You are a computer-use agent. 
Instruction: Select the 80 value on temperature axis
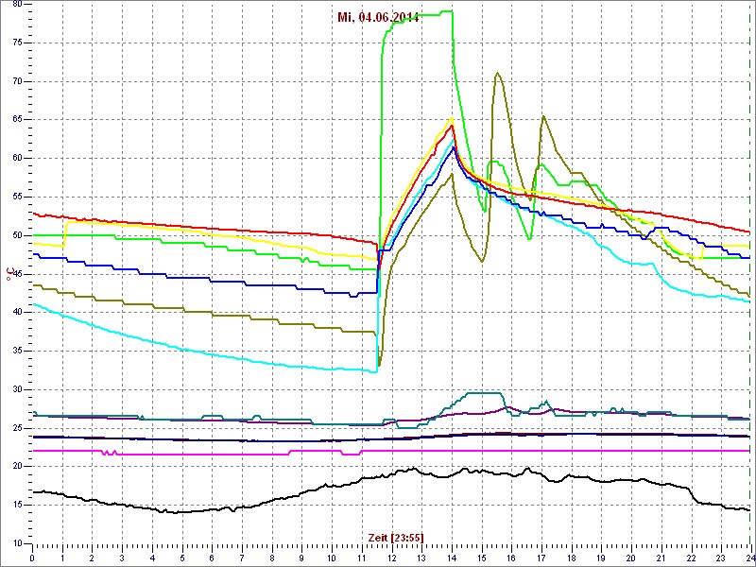click(x=16, y=5)
